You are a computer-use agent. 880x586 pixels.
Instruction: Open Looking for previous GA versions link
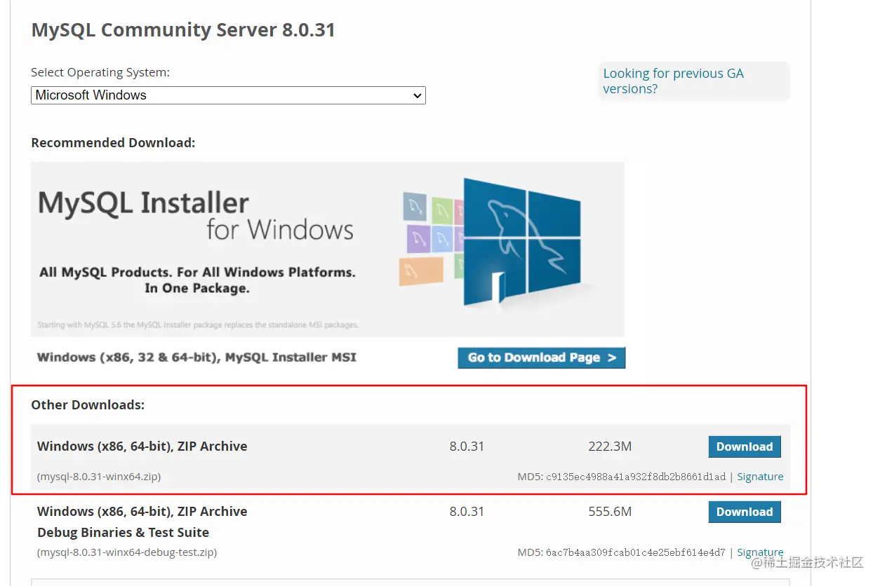coord(673,81)
